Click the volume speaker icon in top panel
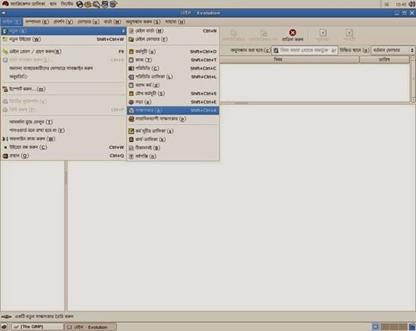 412,4
